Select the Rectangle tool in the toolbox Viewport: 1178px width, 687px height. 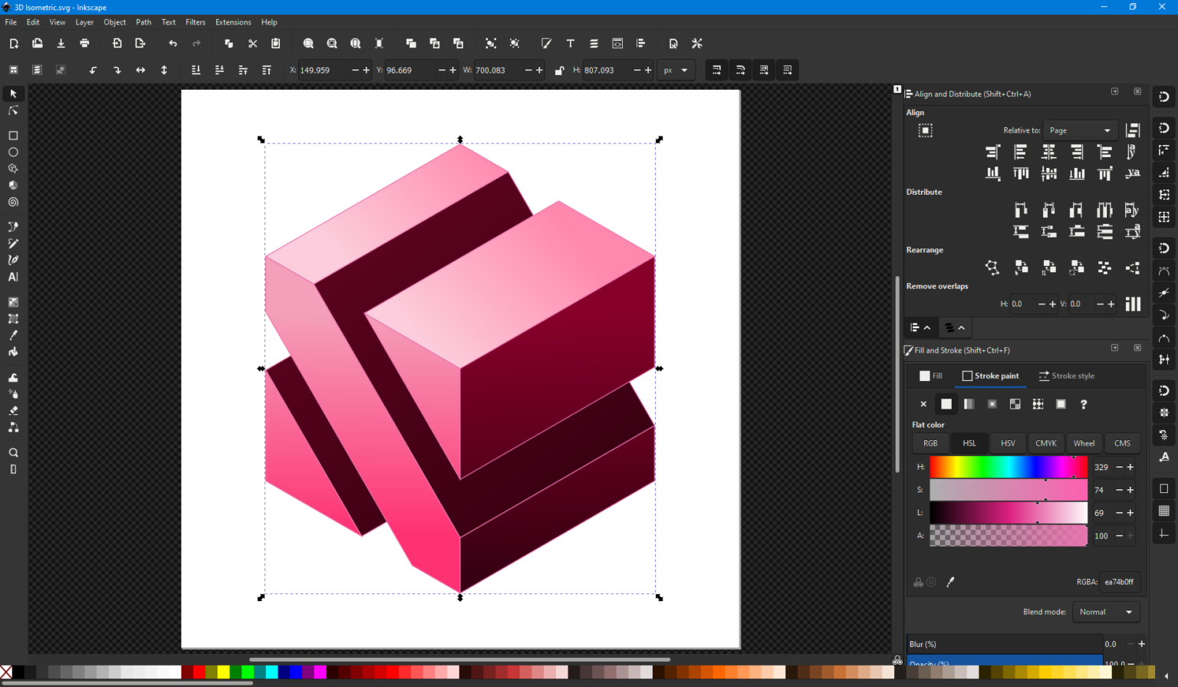pos(12,136)
